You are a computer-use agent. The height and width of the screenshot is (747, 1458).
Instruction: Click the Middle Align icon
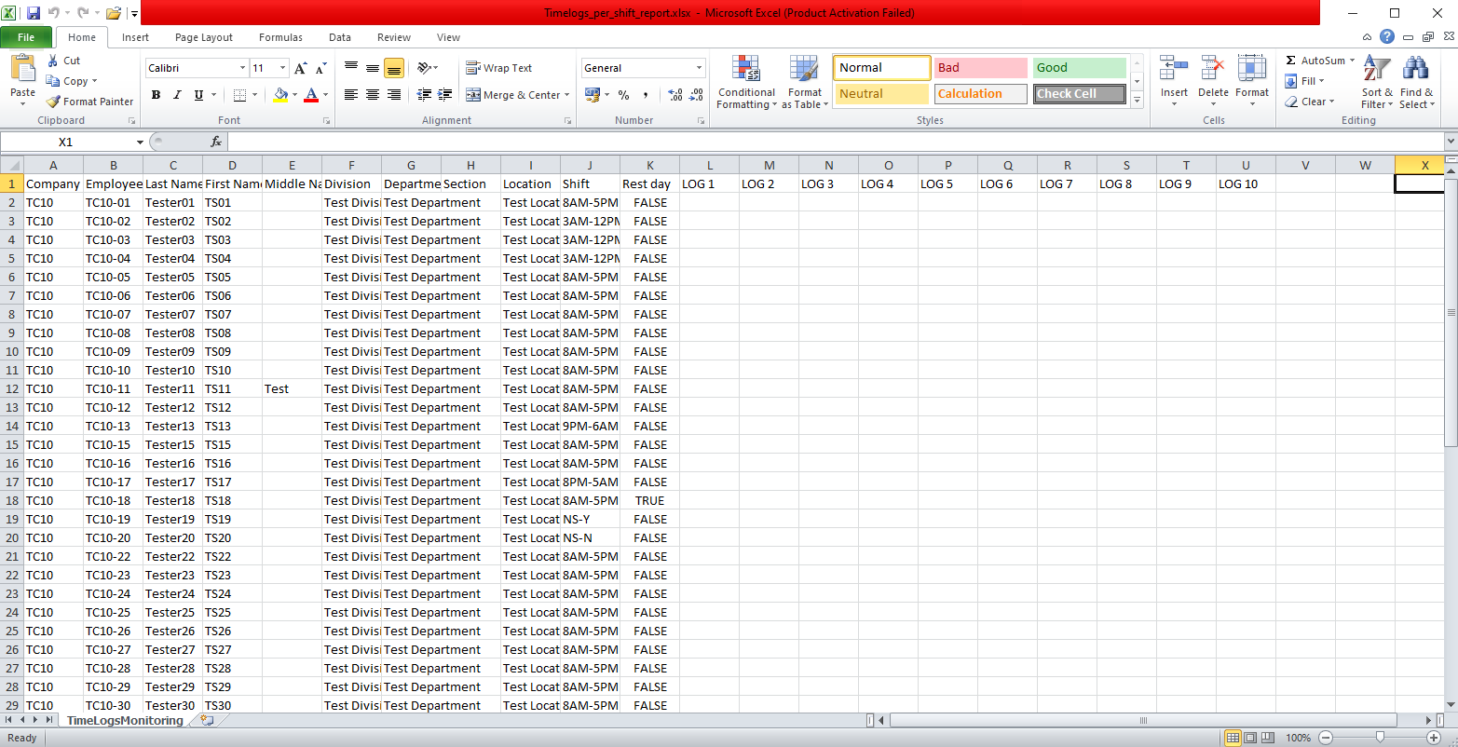click(x=373, y=68)
